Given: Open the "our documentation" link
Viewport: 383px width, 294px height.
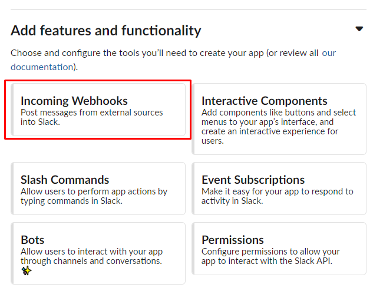Looking at the screenshot, I should (41, 67).
